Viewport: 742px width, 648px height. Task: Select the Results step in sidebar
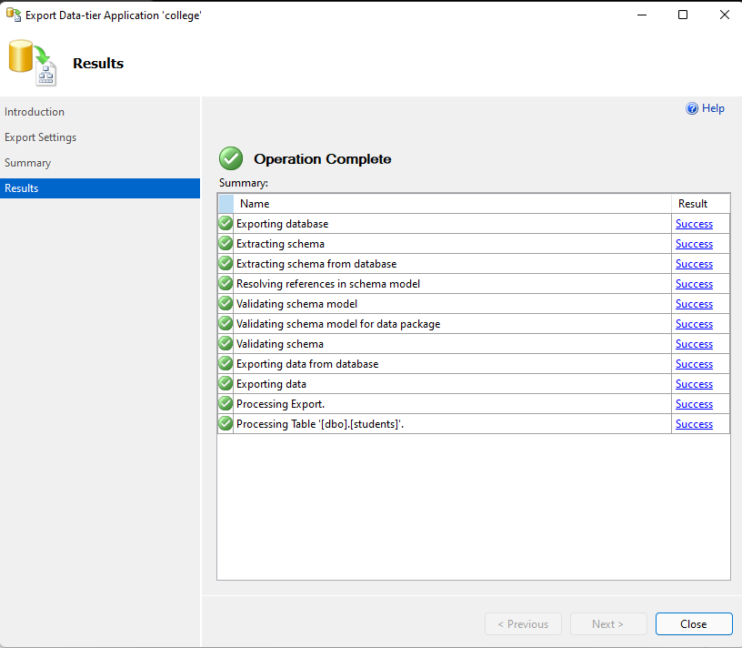pos(100,188)
